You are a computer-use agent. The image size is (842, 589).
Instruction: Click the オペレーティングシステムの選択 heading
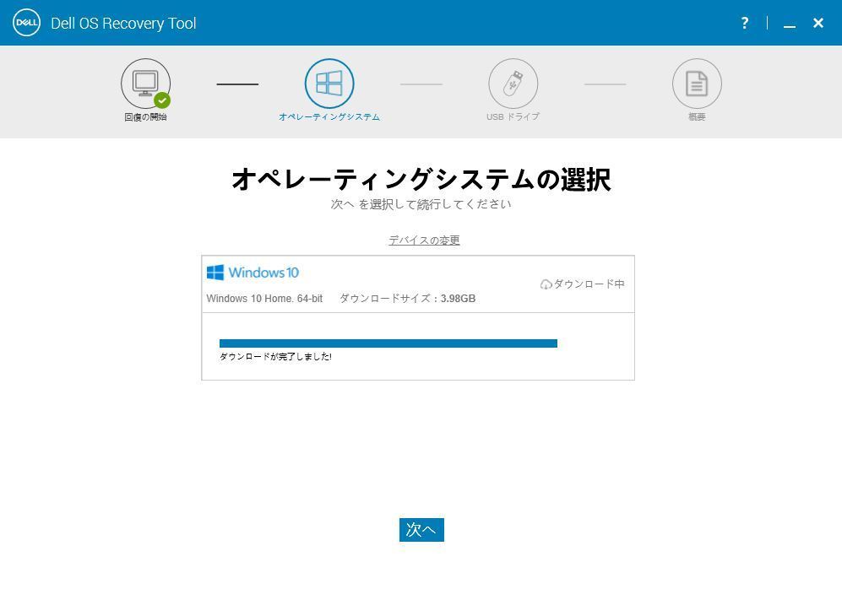(421, 179)
